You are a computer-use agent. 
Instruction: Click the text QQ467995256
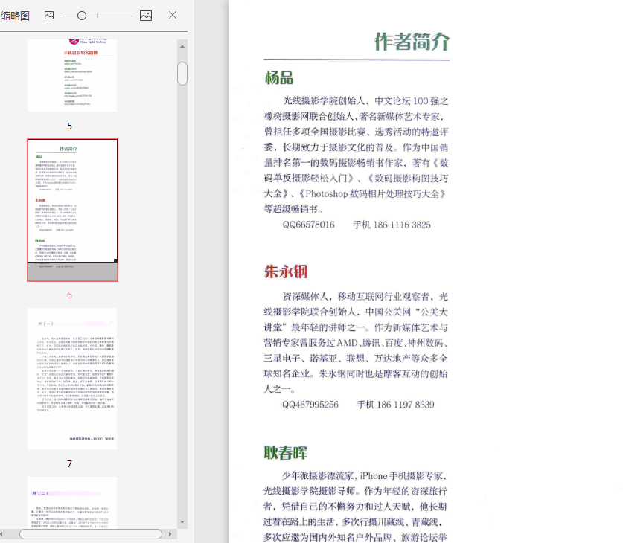tap(310, 405)
